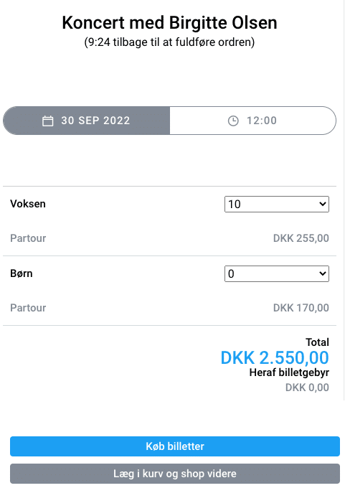Click the Heraf billetgebyr label
Screen dimensions: 345x488
pos(289,372)
